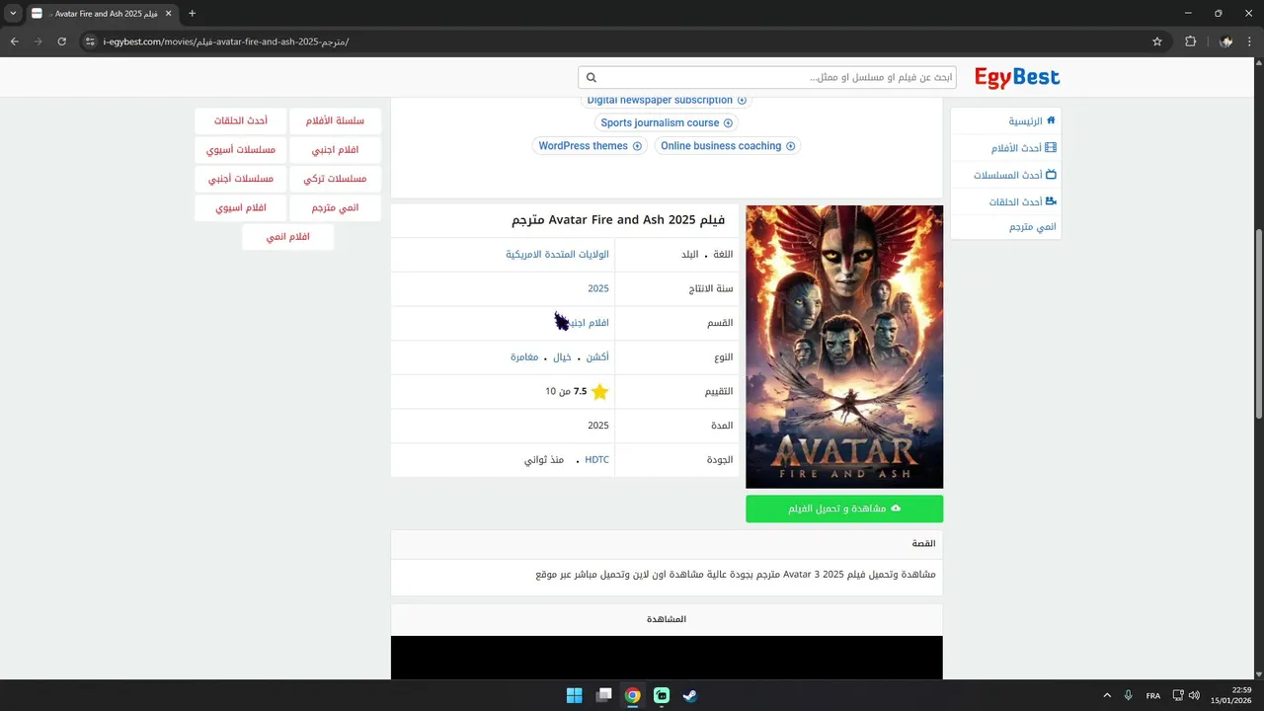The image size is (1264, 711).
Task: Open Chrome from the taskbar
Action: (632, 695)
